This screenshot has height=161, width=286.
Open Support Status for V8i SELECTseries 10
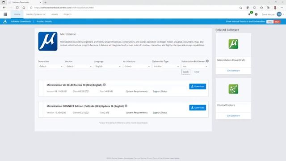(x=160, y=91)
